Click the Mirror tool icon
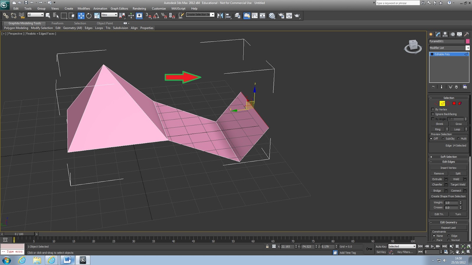Viewport: 472px width, 265px height. pyautogui.click(x=220, y=16)
